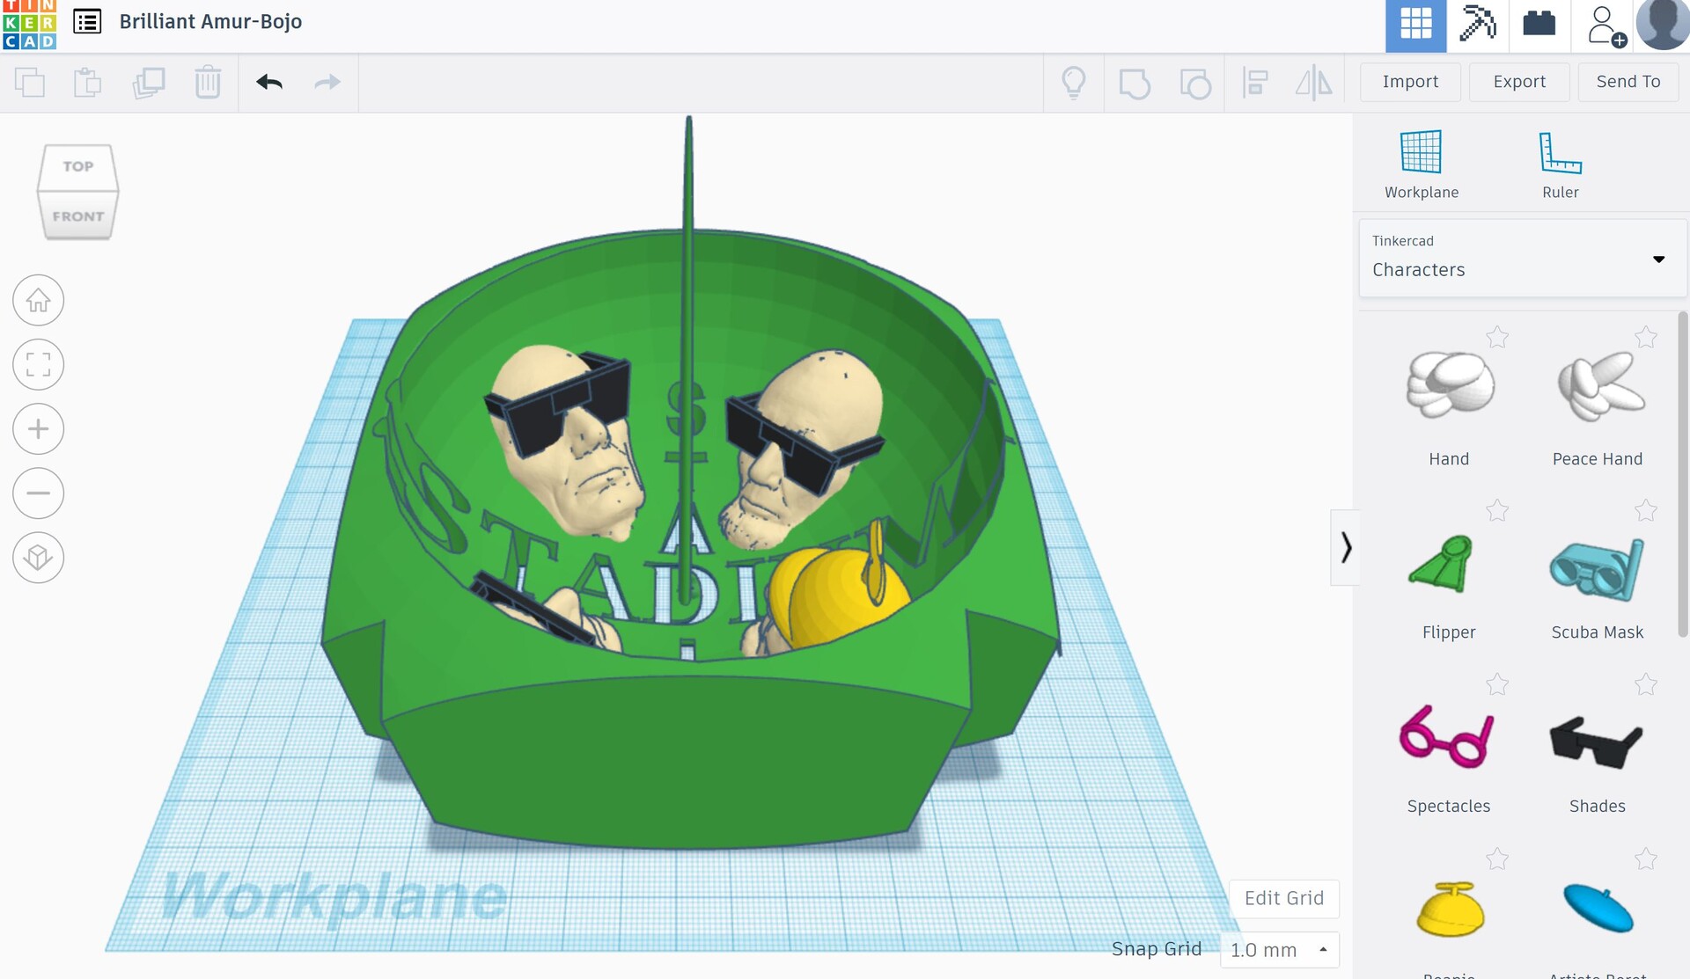Click the Edit Grid button
Screen dimensions: 1690x979
pos(1283,898)
